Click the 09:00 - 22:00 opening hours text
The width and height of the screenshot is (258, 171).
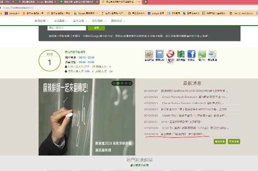pos(87,62)
